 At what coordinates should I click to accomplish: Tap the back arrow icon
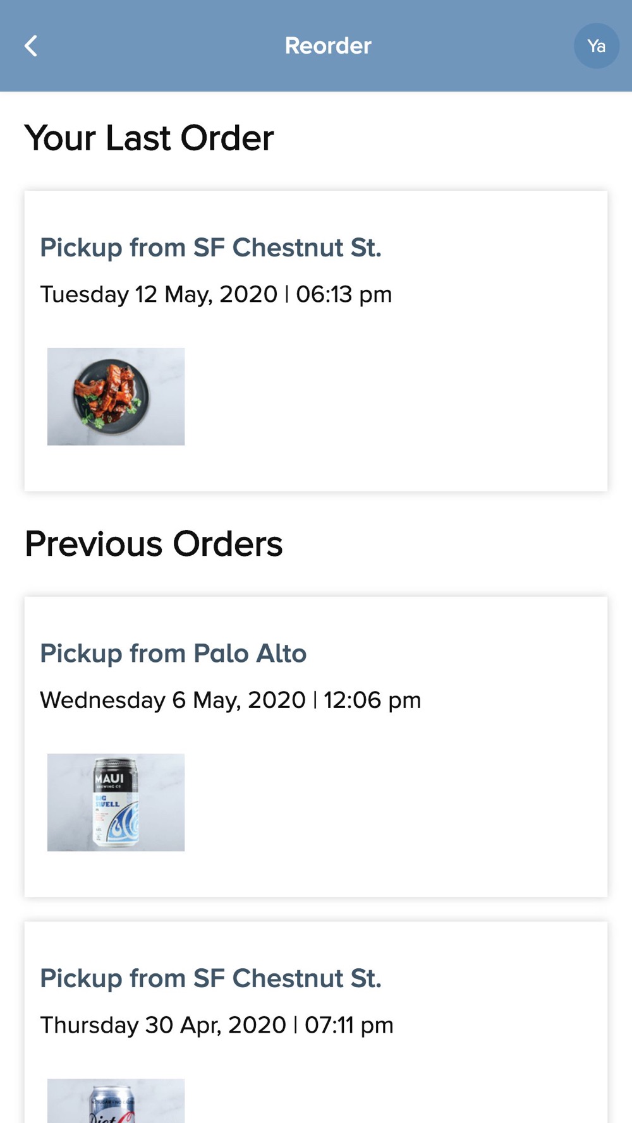[x=30, y=46]
